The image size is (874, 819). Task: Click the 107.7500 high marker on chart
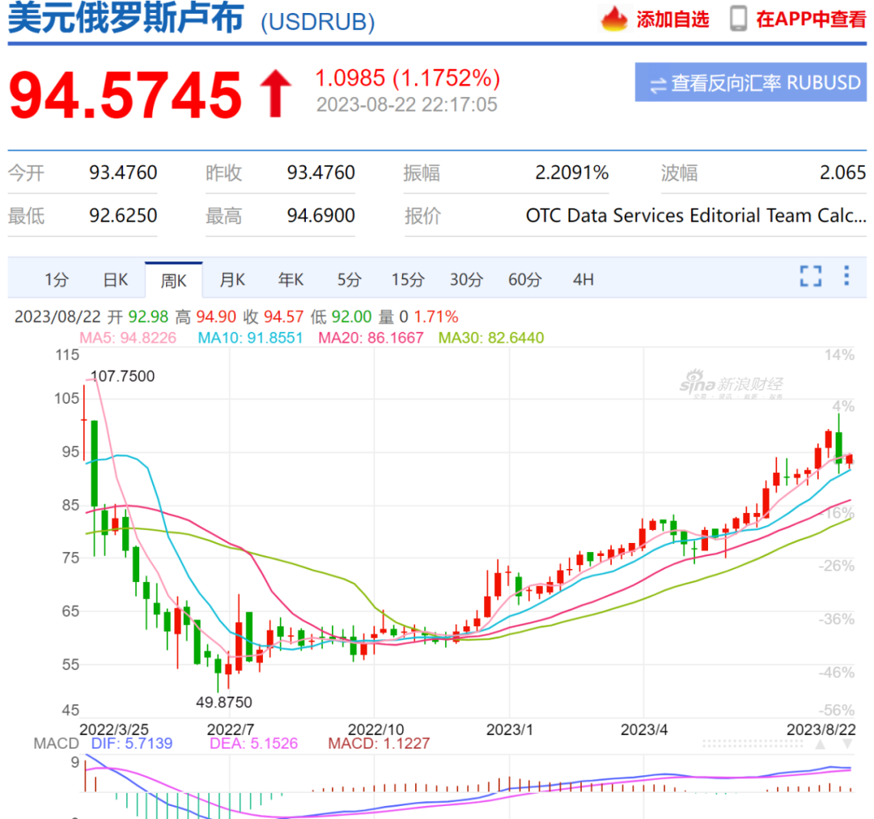point(123,376)
